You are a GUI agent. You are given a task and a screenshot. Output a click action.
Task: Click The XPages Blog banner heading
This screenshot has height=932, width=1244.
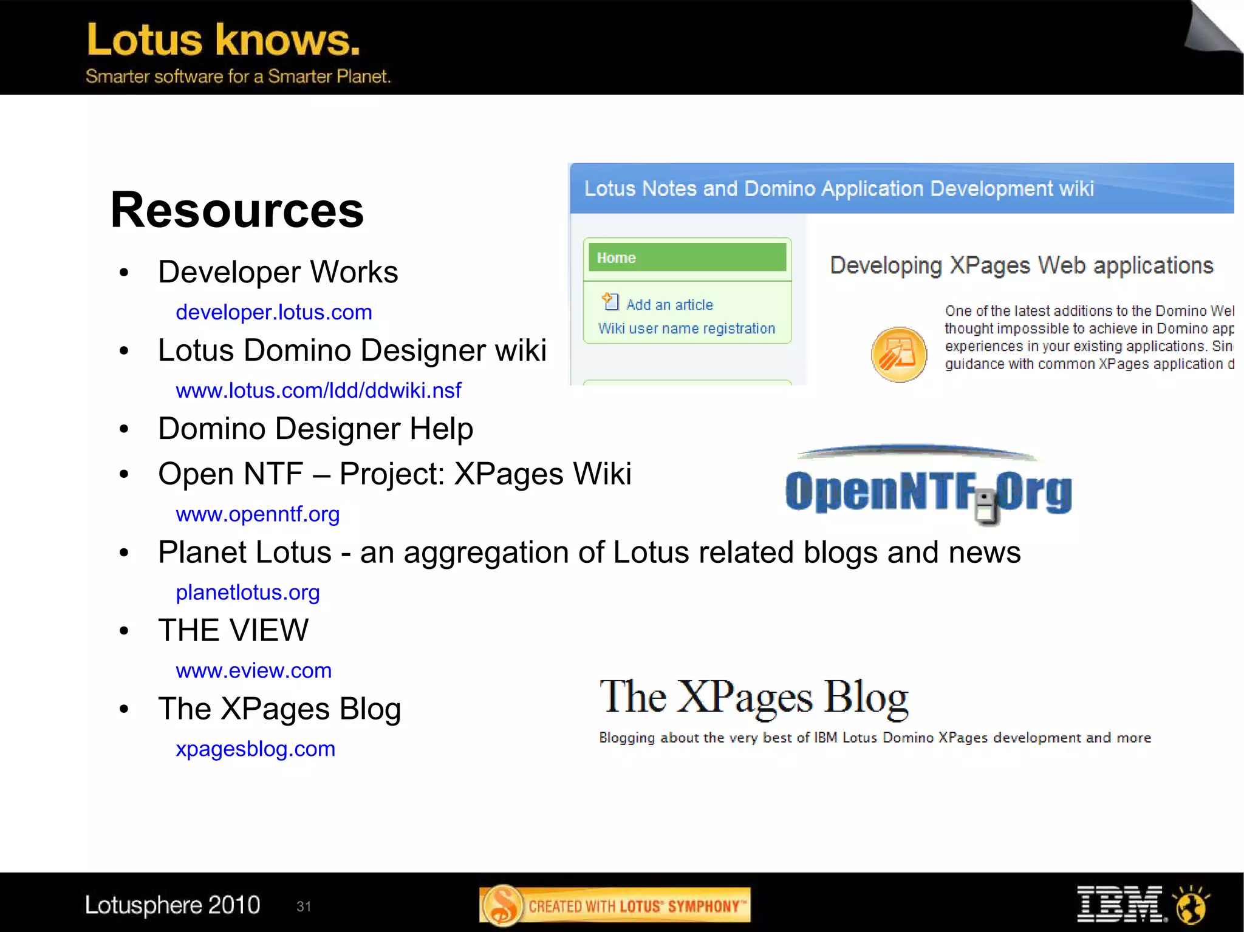[754, 698]
